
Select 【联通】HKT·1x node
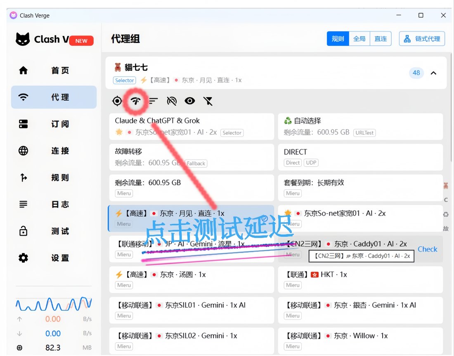click(360, 280)
